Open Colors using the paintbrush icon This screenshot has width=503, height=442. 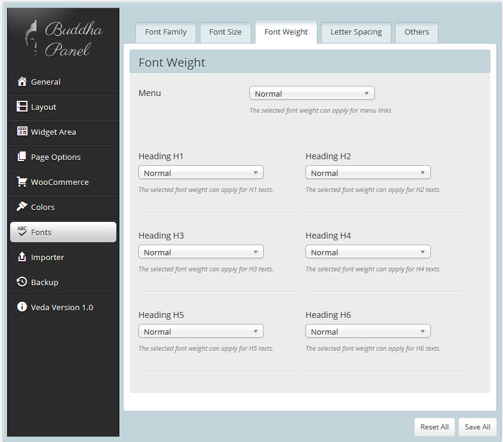22,207
